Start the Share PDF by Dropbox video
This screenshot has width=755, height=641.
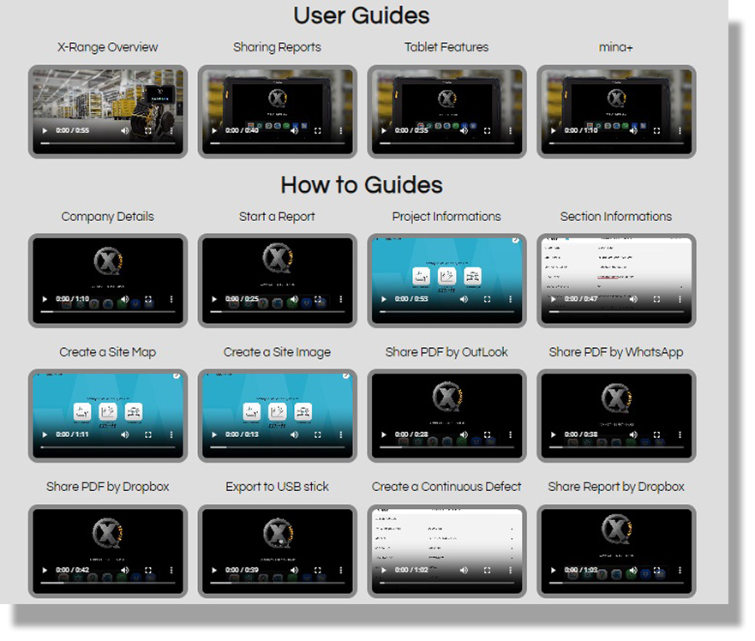pos(44,570)
